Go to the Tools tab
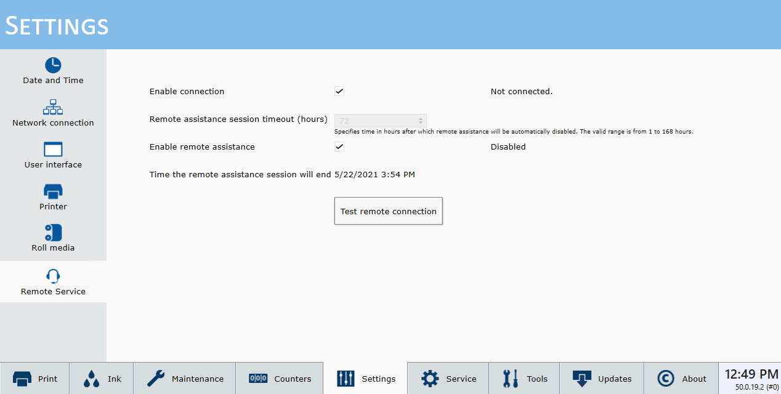The width and height of the screenshot is (781, 394). [x=525, y=379]
